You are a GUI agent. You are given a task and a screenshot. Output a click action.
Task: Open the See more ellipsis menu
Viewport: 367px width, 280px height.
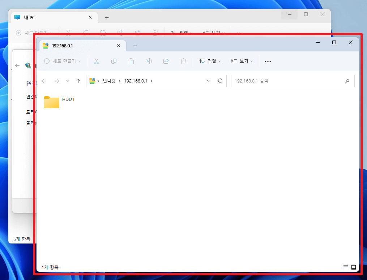(268, 61)
